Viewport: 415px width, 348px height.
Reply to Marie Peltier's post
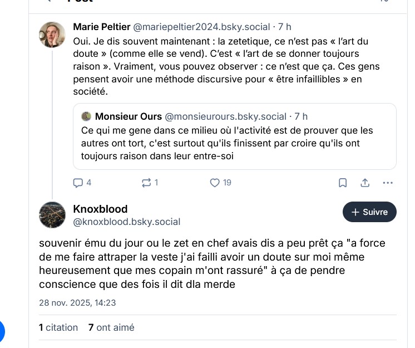tap(78, 183)
